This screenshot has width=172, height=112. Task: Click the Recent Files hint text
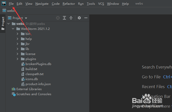coord(153,87)
